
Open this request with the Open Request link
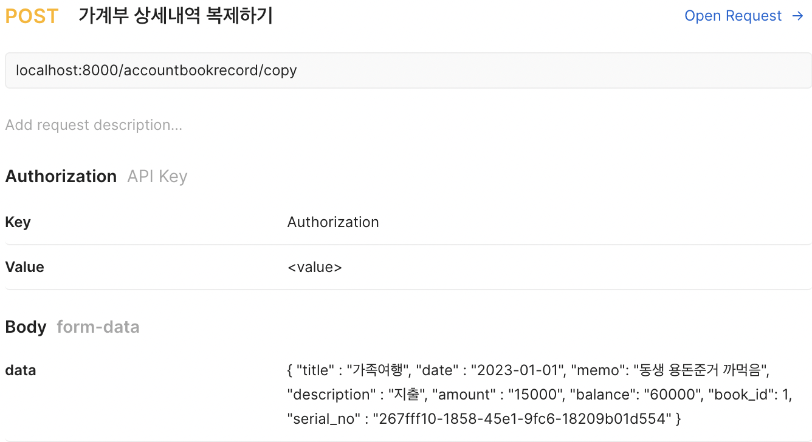(x=734, y=16)
